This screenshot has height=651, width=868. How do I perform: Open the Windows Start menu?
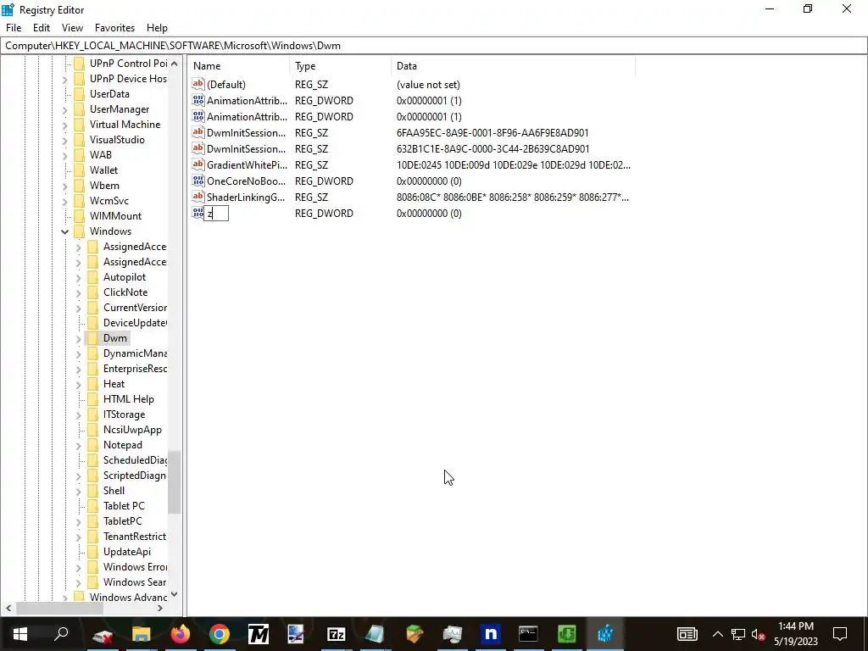point(20,634)
